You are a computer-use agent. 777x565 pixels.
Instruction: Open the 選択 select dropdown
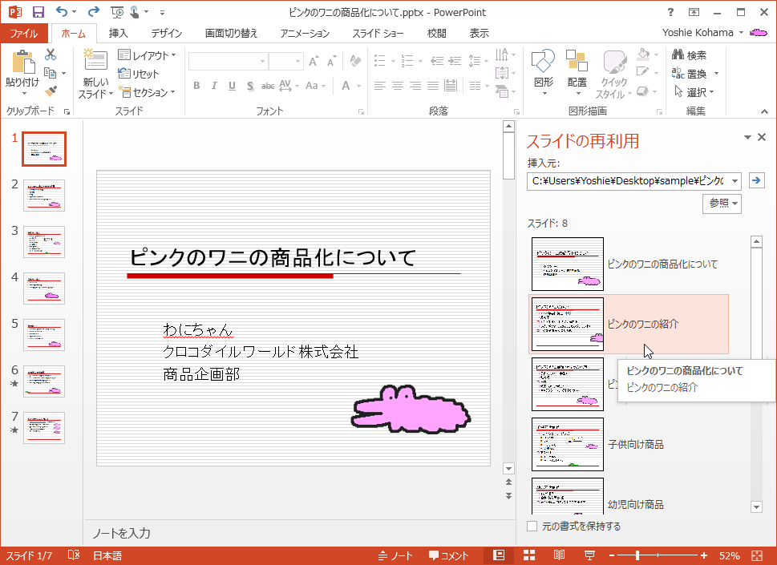694,92
